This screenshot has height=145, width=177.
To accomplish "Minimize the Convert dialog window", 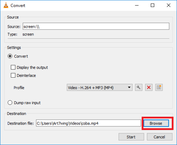I will 136,5.
